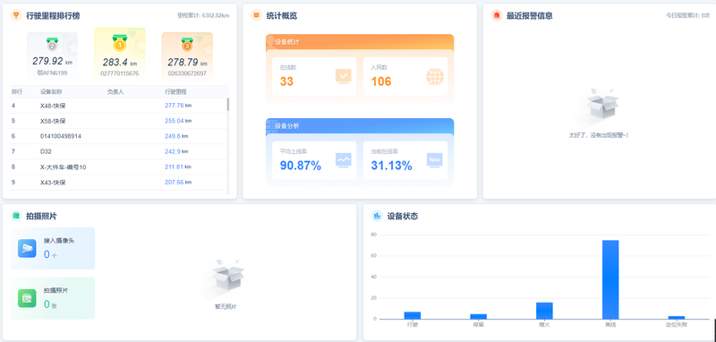Click the 249.8 km mileage for 014100498914
716x342 pixels.
tap(176, 136)
